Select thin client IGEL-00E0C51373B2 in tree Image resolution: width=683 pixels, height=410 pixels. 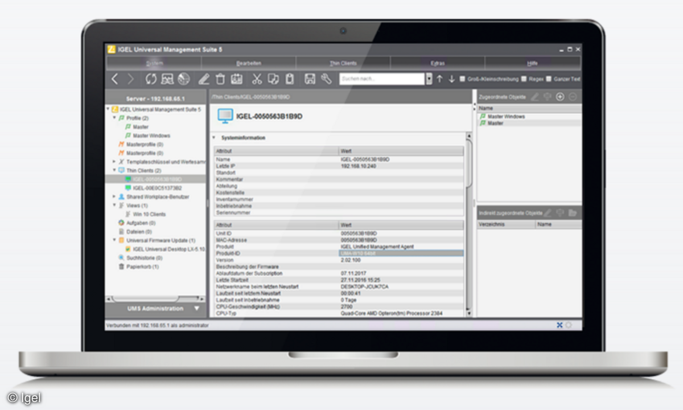[x=157, y=188]
